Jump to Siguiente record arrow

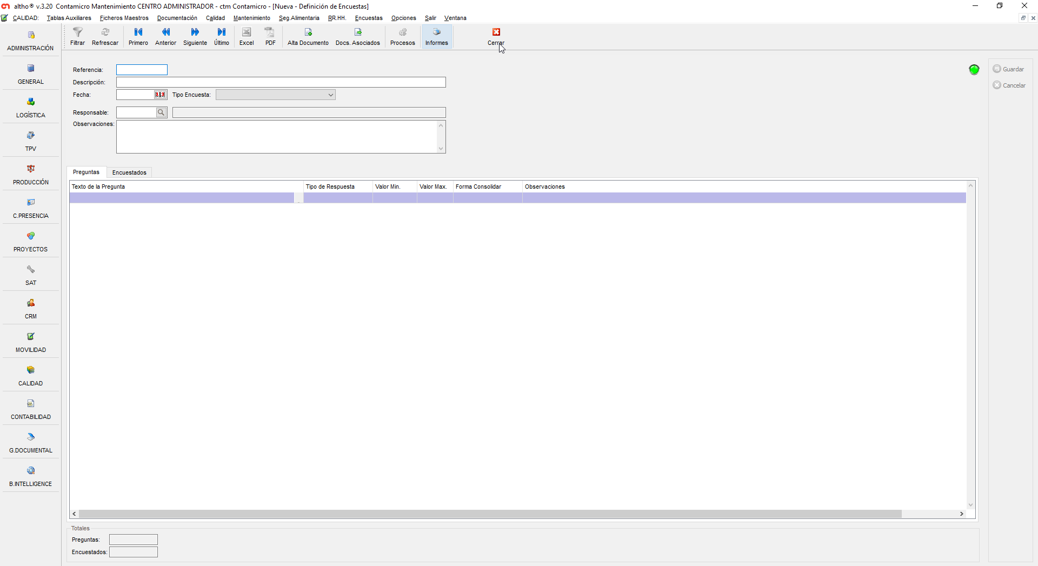[195, 33]
